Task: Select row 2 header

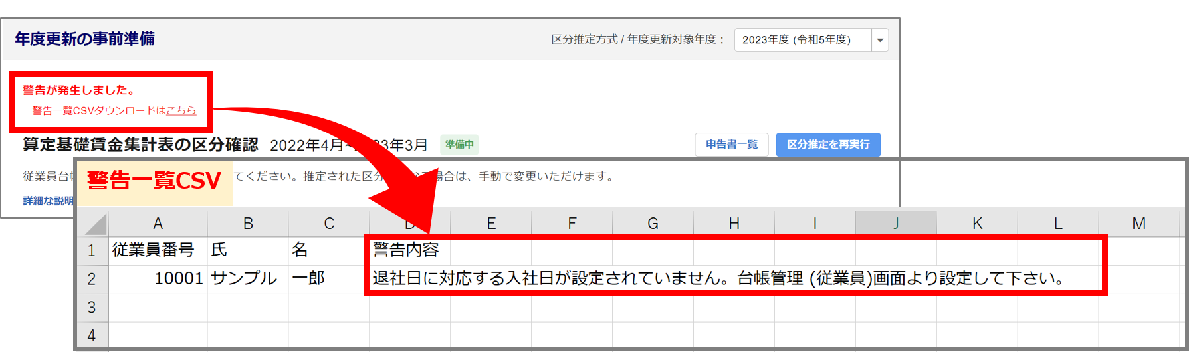Action: coord(92,279)
